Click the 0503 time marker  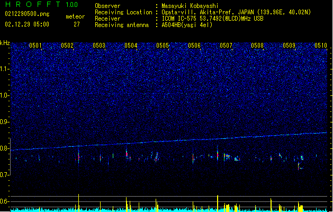click(x=99, y=46)
